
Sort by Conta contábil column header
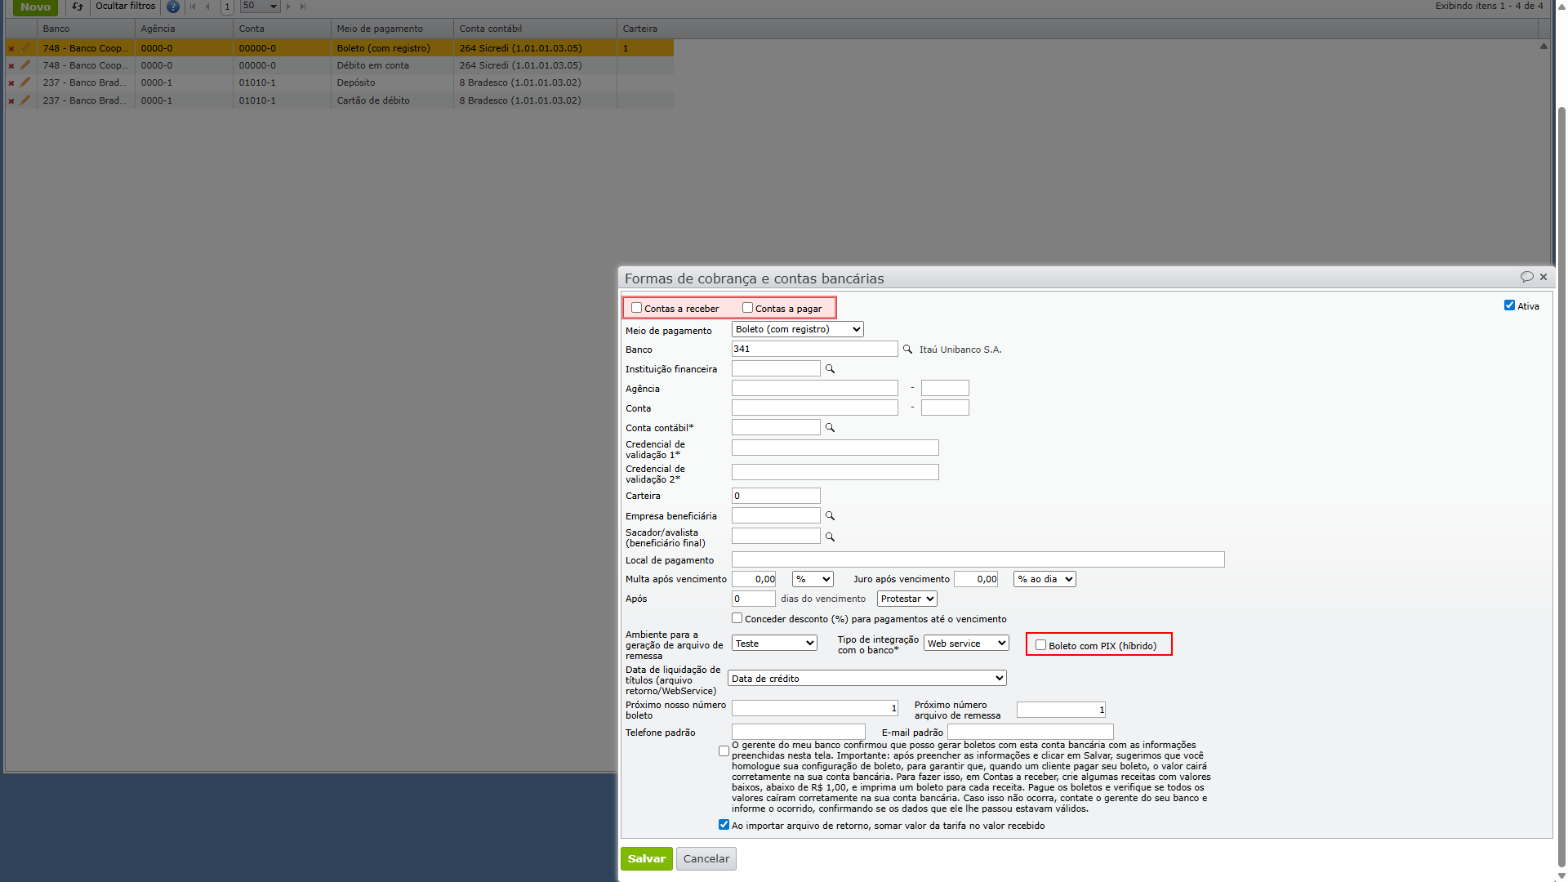pos(535,29)
